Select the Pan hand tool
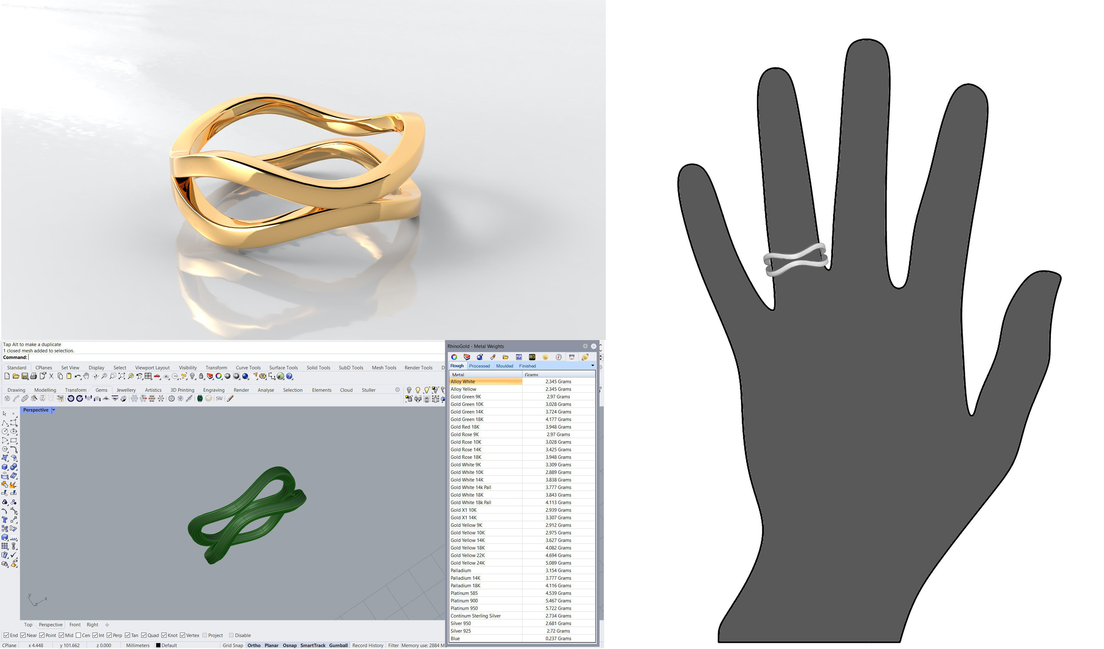The width and height of the screenshot is (1104, 649). point(86,376)
